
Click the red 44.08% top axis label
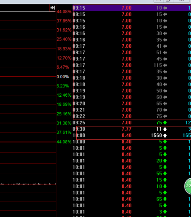64,11
